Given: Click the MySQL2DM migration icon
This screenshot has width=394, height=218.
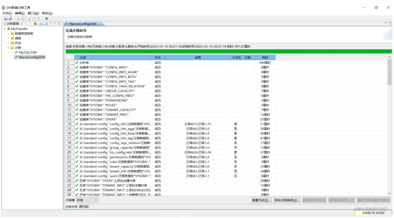Looking at the screenshot, I should [16, 52].
